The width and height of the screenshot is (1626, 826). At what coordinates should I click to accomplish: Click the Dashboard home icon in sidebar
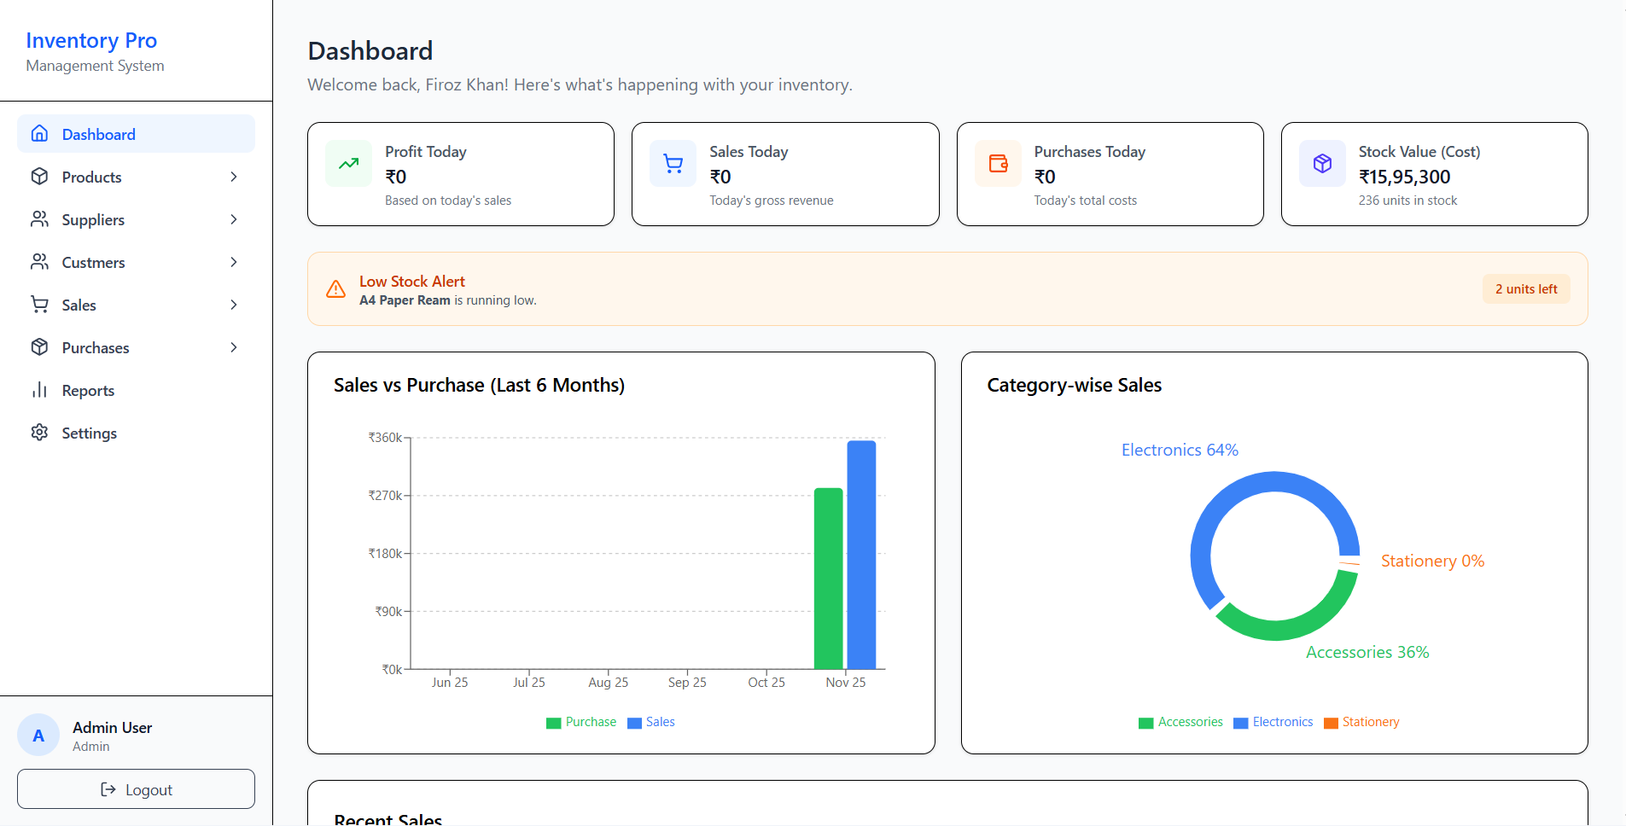click(x=39, y=134)
